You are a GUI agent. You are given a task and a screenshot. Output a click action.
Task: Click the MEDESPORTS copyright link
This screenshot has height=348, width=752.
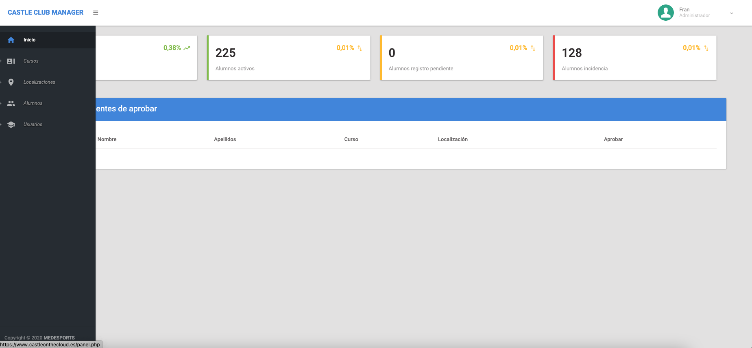pos(59,338)
